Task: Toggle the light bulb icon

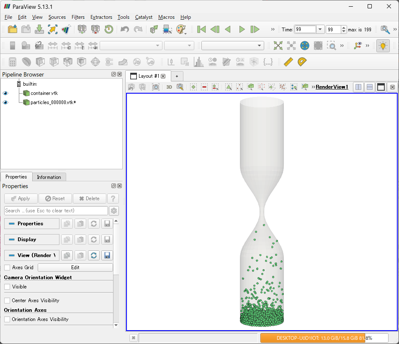Action: point(382,46)
